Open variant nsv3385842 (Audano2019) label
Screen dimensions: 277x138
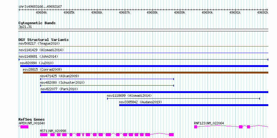pos(140,102)
